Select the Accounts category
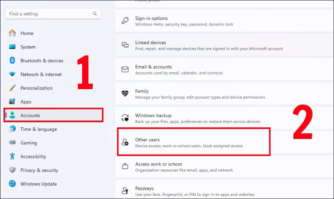This screenshot has height=199, width=334. click(x=53, y=115)
